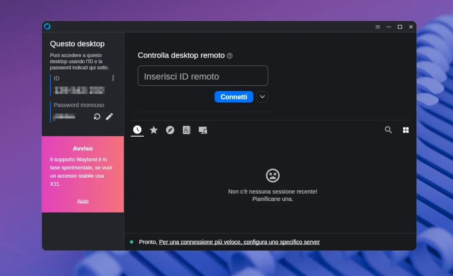
Task: Select the Discovered peers compass icon
Action: click(170, 130)
